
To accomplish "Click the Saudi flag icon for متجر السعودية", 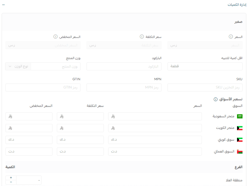I will (240, 116).
